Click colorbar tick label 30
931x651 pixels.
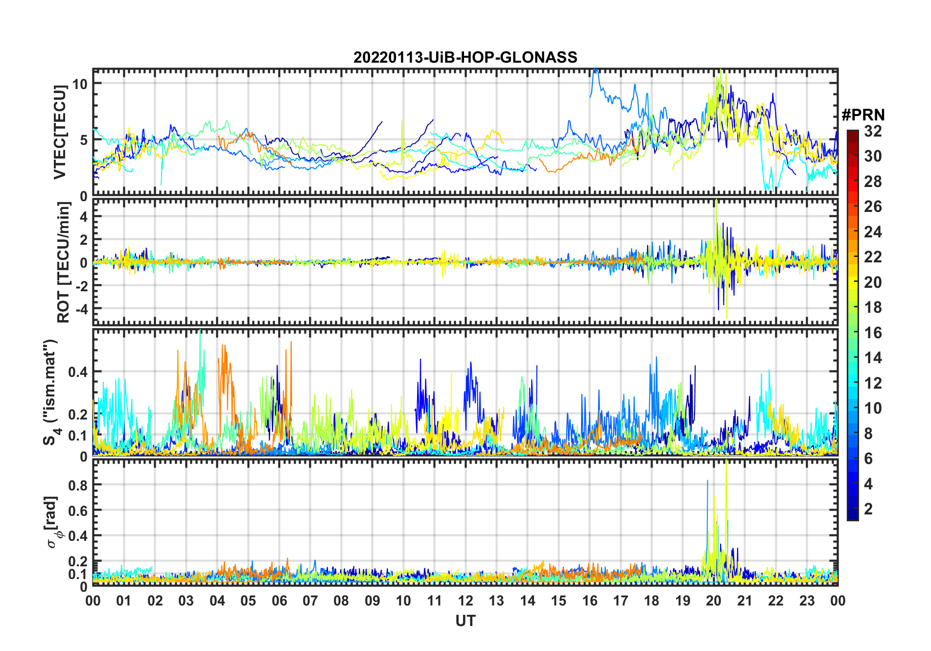pyautogui.click(x=873, y=156)
